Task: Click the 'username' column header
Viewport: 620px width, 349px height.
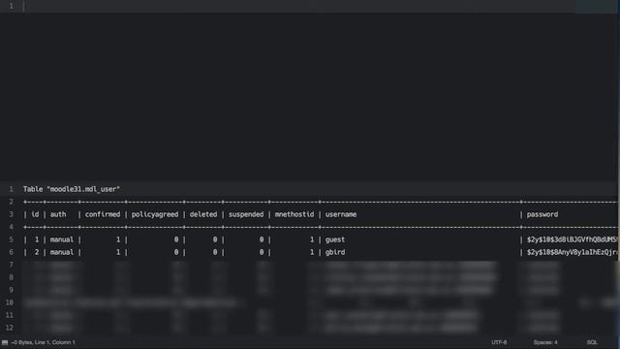Action: pos(341,214)
